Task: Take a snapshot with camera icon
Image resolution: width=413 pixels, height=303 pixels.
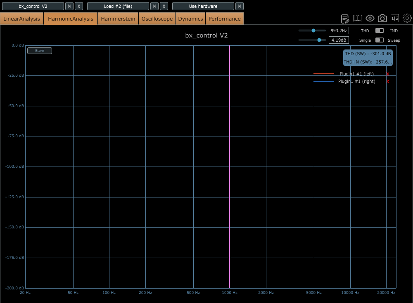Action: pyautogui.click(x=382, y=18)
